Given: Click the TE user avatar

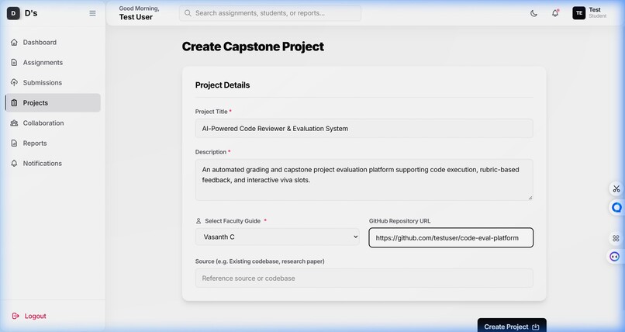Looking at the screenshot, I should point(578,13).
